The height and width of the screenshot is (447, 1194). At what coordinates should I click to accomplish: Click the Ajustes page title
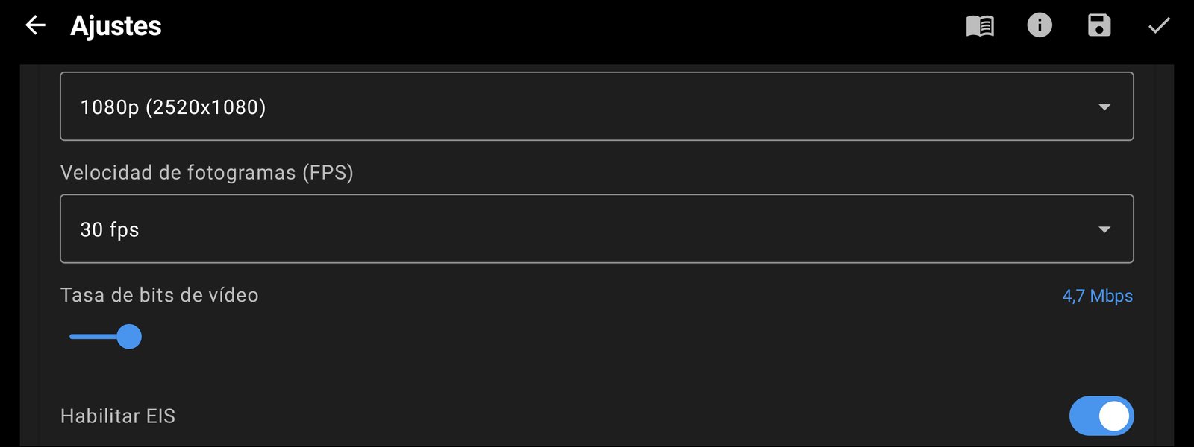tap(116, 26)
